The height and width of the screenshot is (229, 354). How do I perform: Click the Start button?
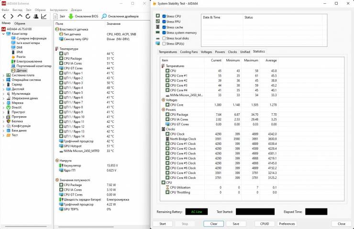click(163, 224)
